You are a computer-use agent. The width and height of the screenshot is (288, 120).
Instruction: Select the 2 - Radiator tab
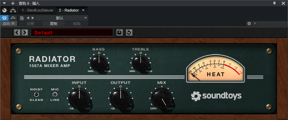tap(69, 10)
